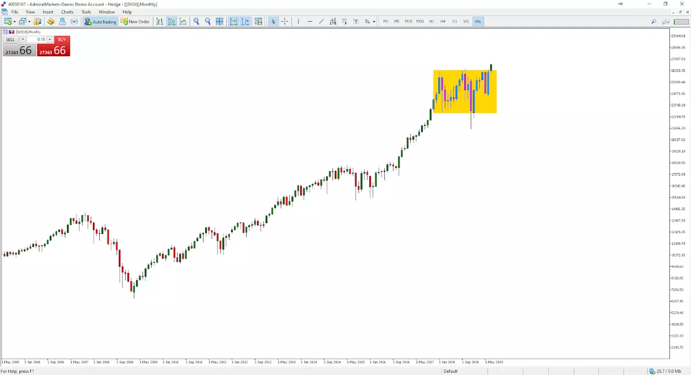The height and width of the screenshot is (375, 691).
Task: Switch to H1 timeframe
Action: 431,22
